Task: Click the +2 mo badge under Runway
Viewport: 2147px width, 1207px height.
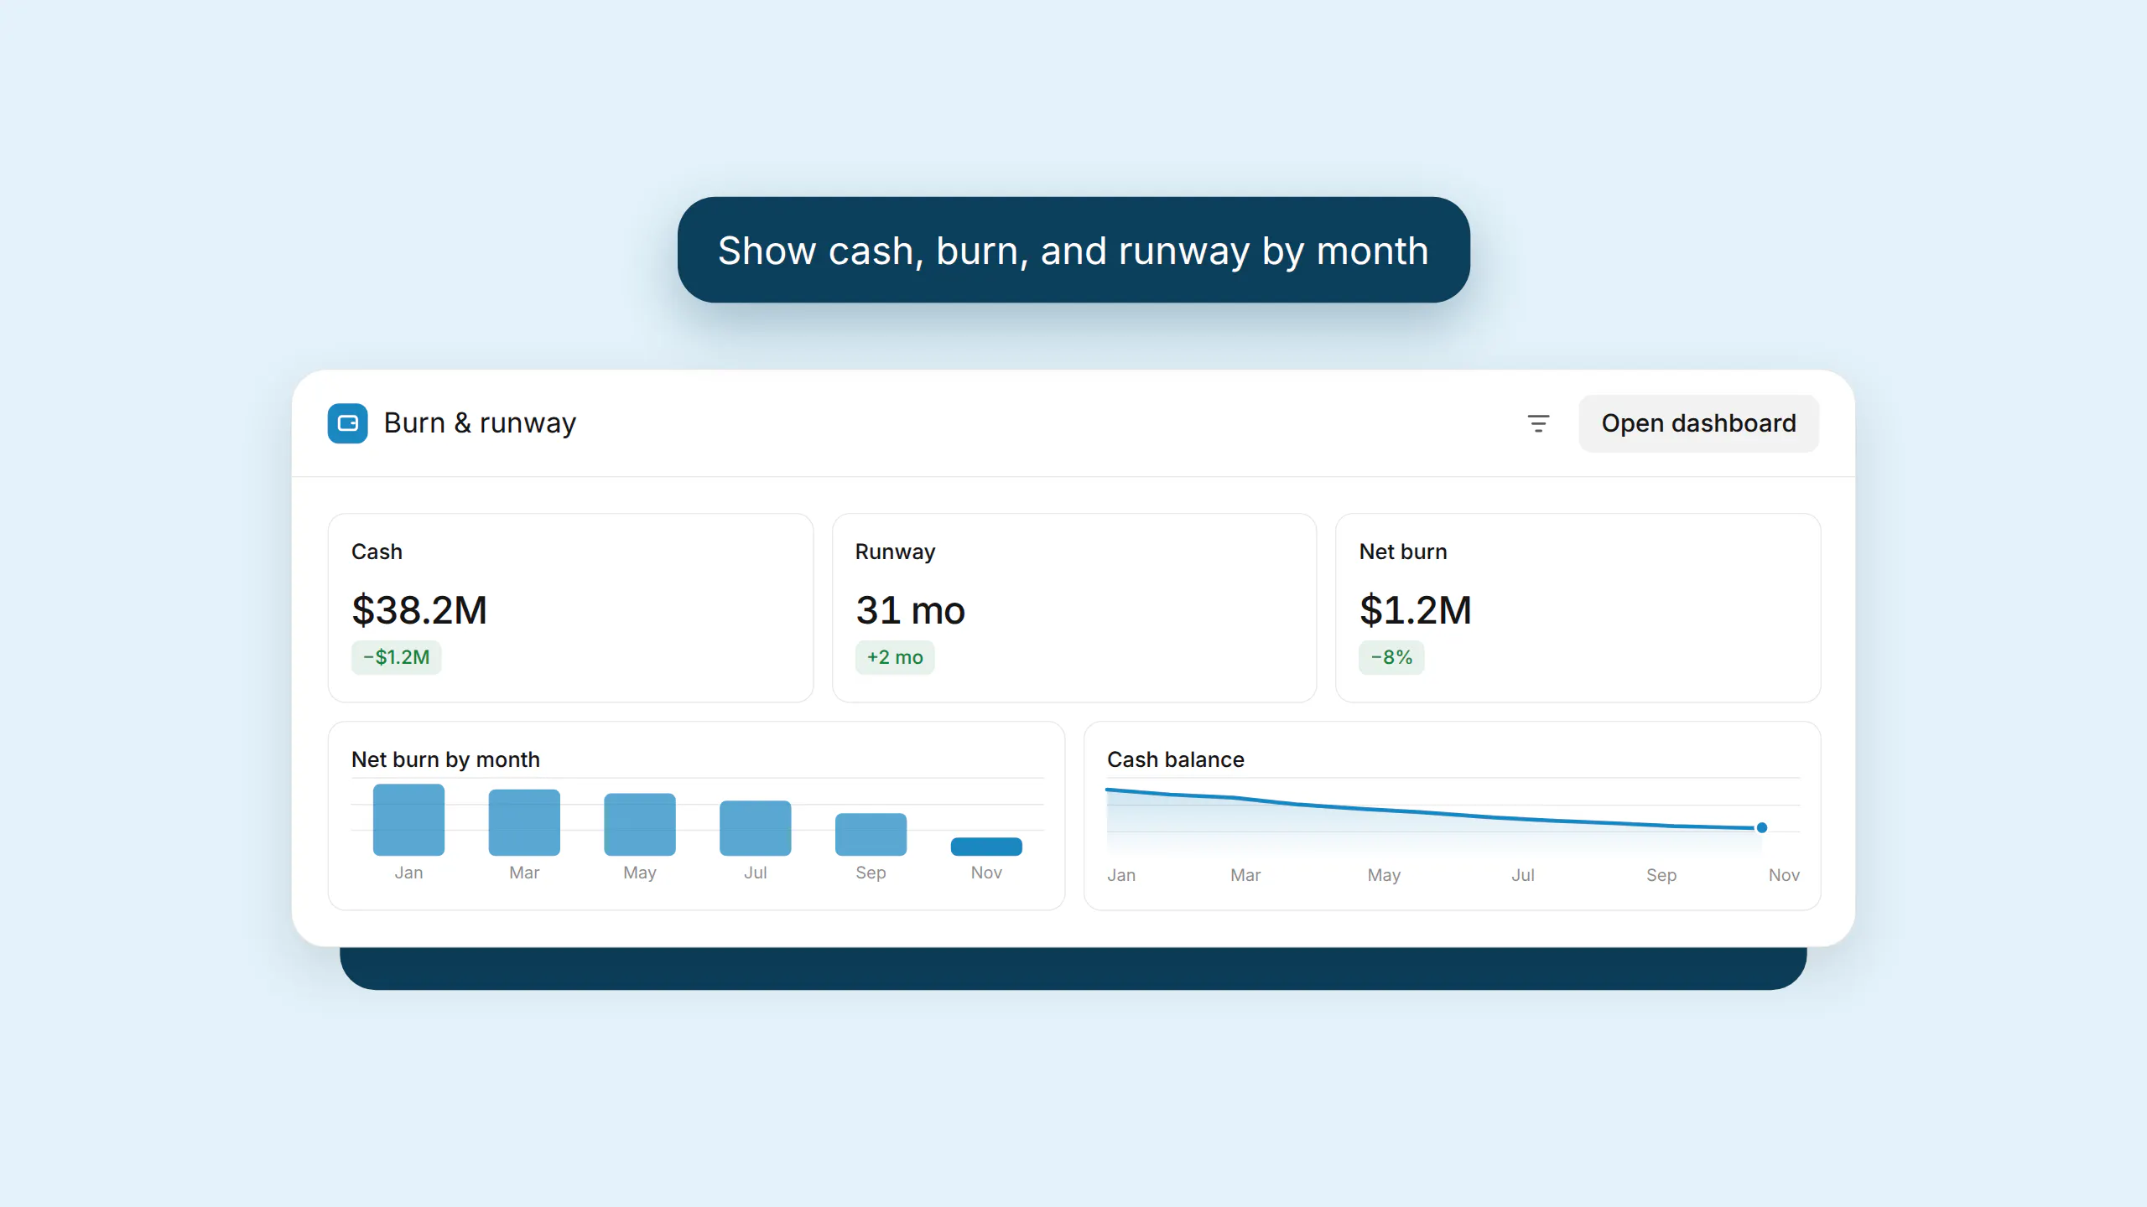Action: [x=895, y=657]
